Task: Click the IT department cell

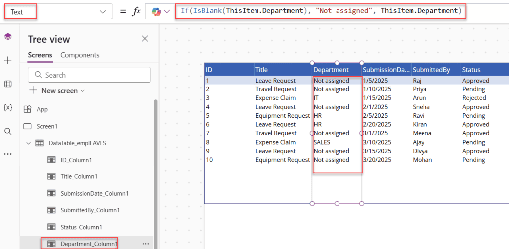Action: [x=316, y=98]
